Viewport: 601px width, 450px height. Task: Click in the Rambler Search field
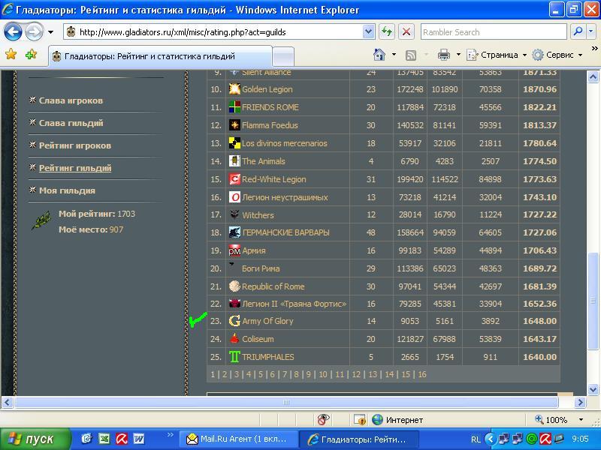(x=492, y=31)
